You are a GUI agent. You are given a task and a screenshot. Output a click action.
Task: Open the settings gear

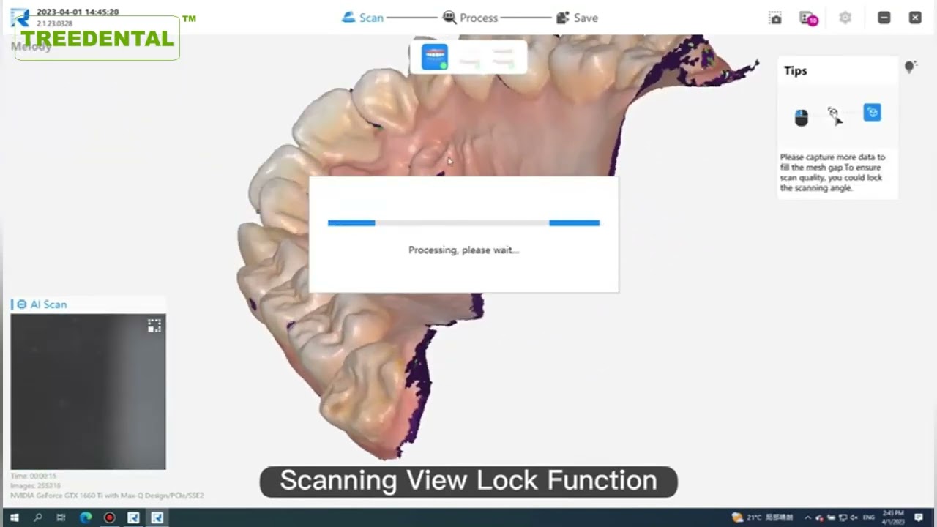pyautogui.click(x=845, y=18)
